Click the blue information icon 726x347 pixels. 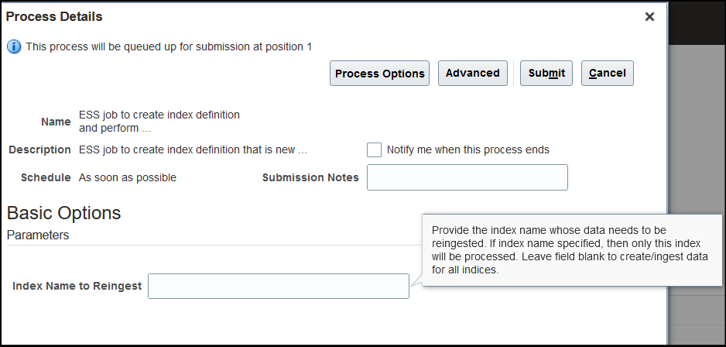[14, 46]
